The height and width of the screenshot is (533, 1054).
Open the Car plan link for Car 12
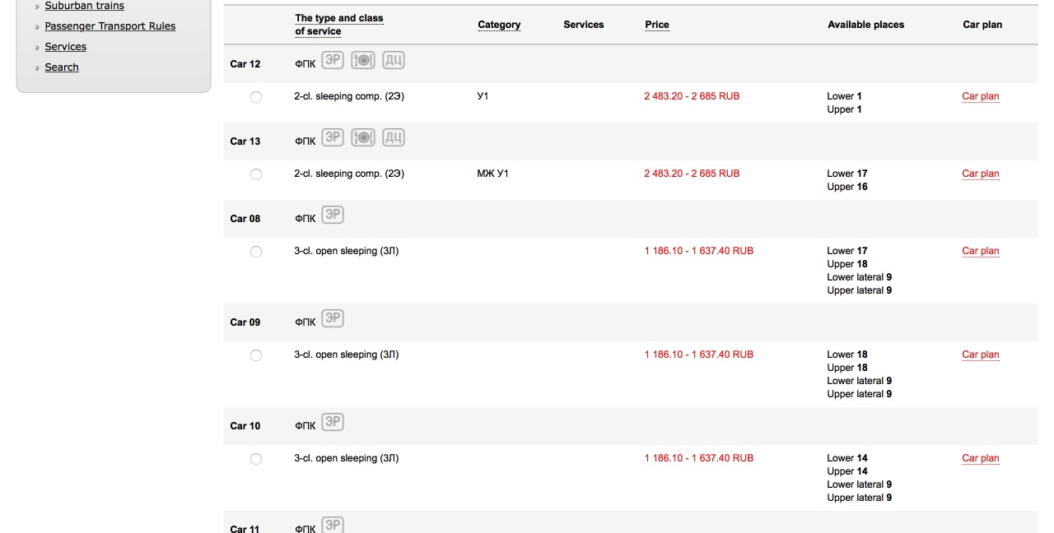point(980,96)
